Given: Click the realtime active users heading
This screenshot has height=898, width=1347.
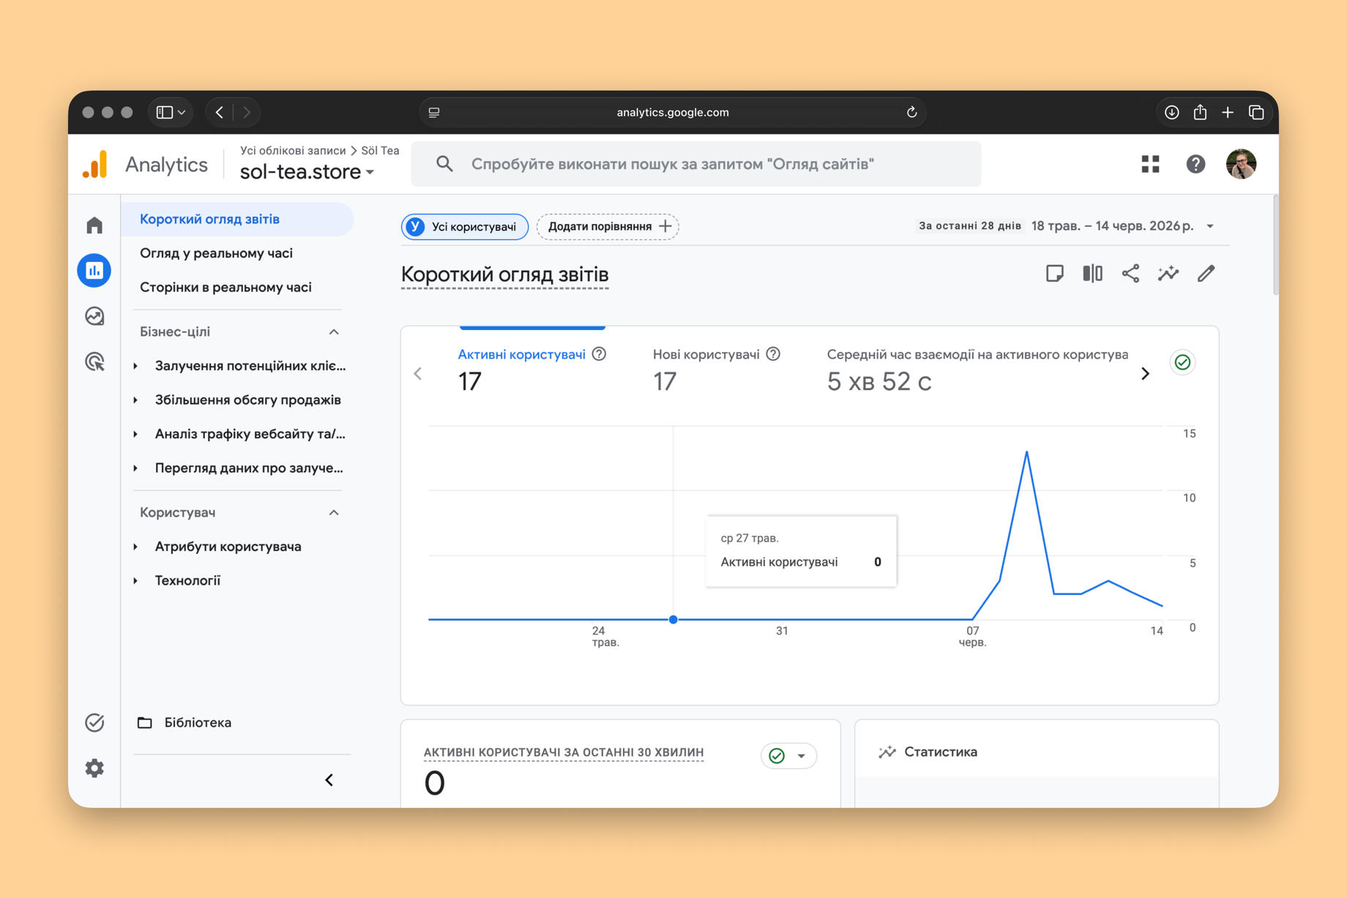Looking at the screenshot, I should tap(564, 752).
